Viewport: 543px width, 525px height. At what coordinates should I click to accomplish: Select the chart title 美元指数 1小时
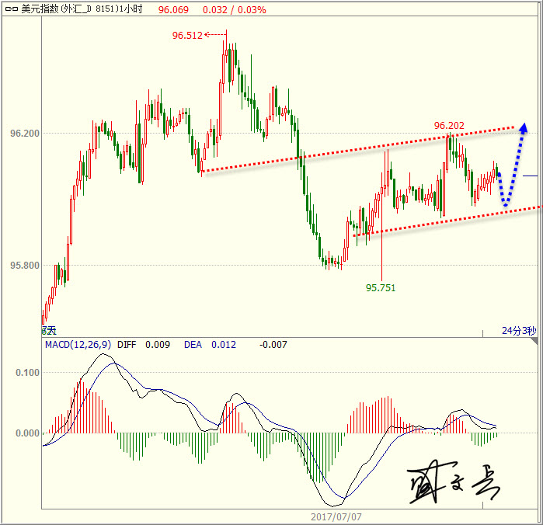click(85, 10)
